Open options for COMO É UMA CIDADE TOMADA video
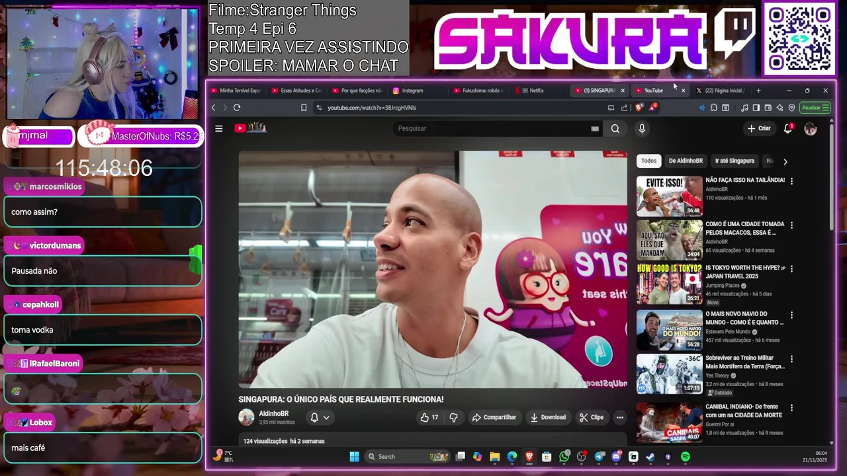This screenshot has width=847, height=476. click(791, 225)
